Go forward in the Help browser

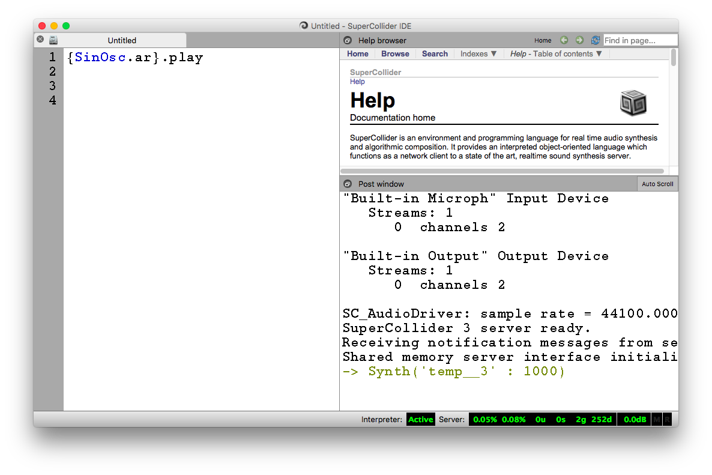(579, 40)
